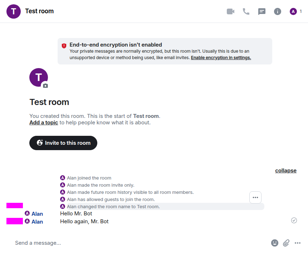The width and height of the screenshot is (308, 258).
Task: Click Enable encryption in settings link
Action: (221, 58)
